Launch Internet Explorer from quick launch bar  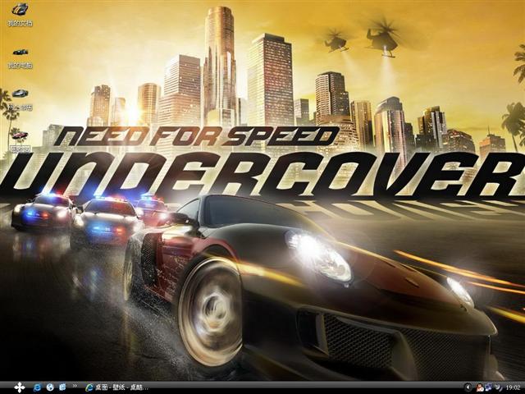click(x=37, y=387)
